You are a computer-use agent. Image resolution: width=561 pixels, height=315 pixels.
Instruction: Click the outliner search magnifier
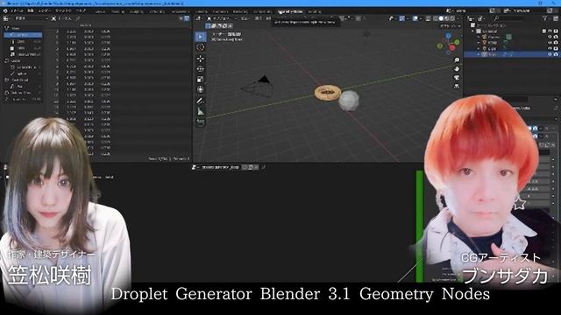497,18
